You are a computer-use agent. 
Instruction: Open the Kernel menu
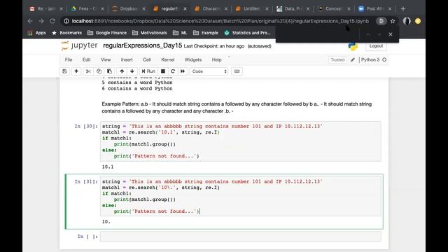pos(168,59)
